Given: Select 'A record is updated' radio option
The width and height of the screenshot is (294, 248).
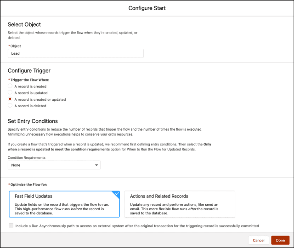Looking at the screenshot, I should point(10,92).
